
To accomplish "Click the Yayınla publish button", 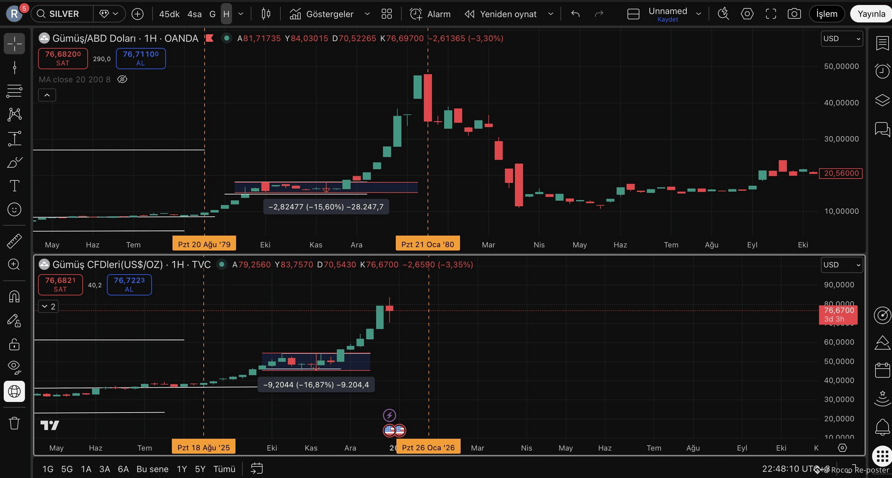I will 871,14.
